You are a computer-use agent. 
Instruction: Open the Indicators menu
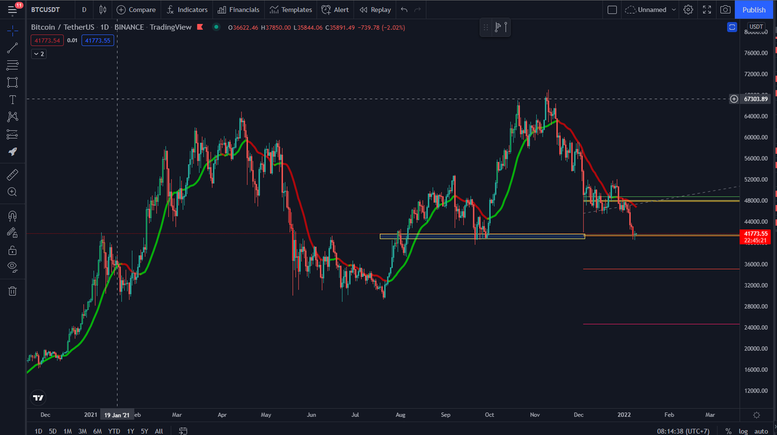point(187,10)
